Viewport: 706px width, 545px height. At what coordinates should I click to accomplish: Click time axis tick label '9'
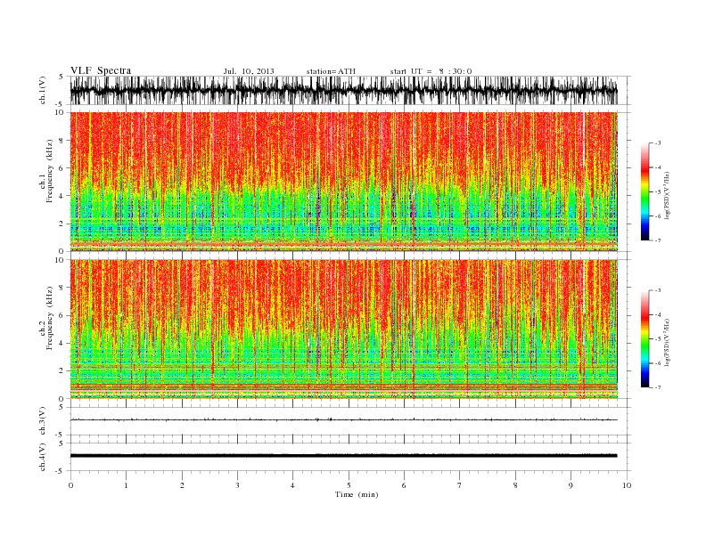tap(571, 485)
